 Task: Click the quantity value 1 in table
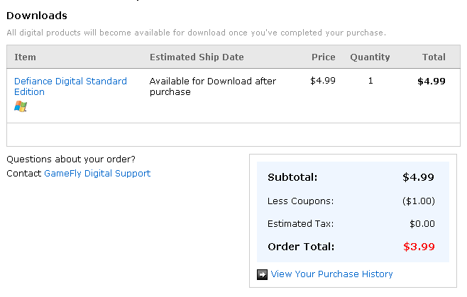[370, 81]
